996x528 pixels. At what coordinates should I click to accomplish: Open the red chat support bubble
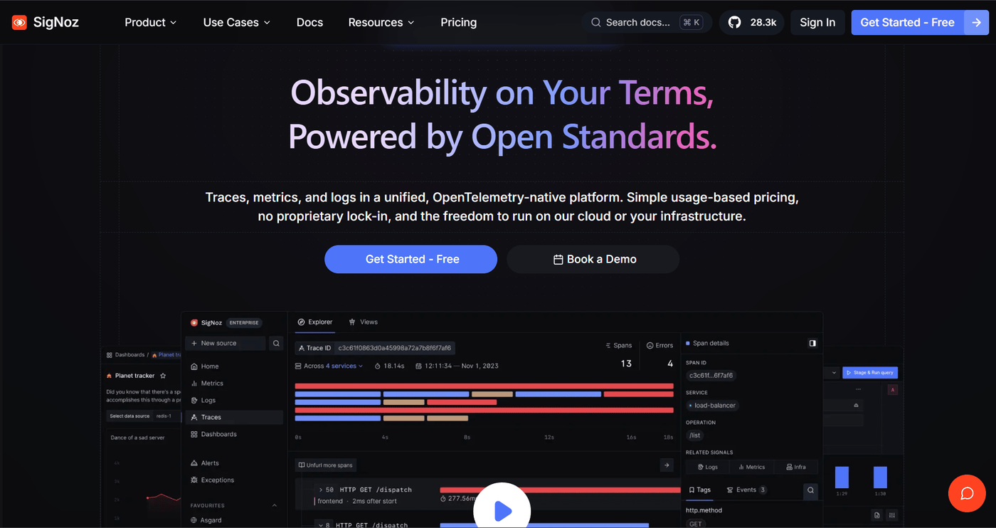[967, 493]
